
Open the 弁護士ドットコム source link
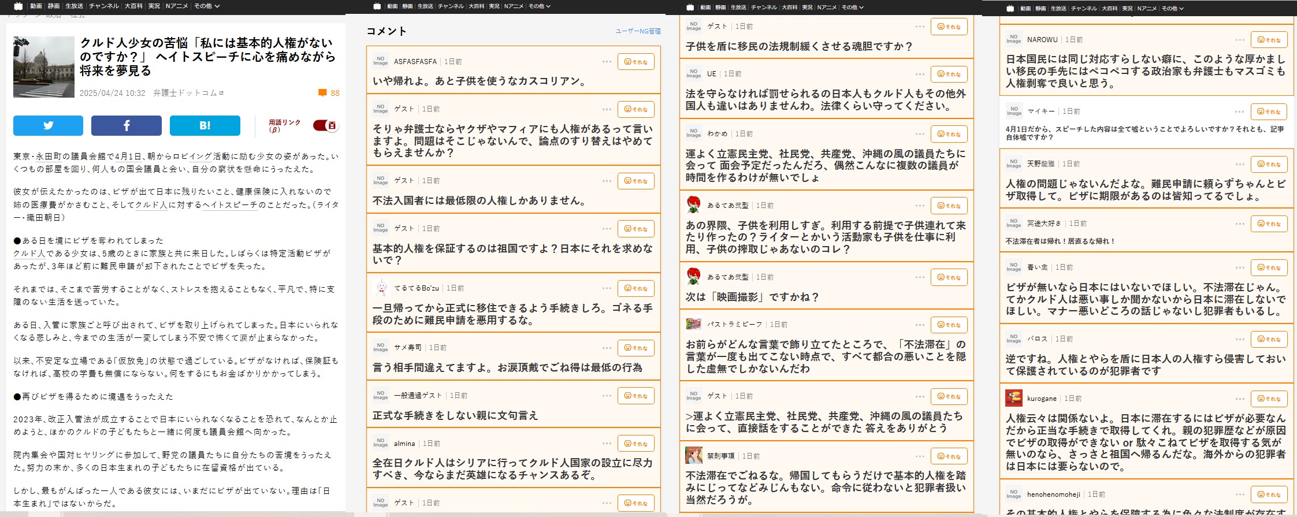tap(188, 93)
